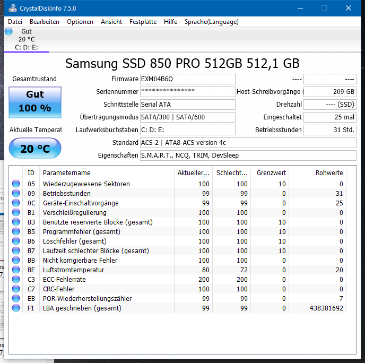Click status orb for Benutzte reservierte Blöcke row
This screenshot has width=365, height=363.
coord(16,222)
